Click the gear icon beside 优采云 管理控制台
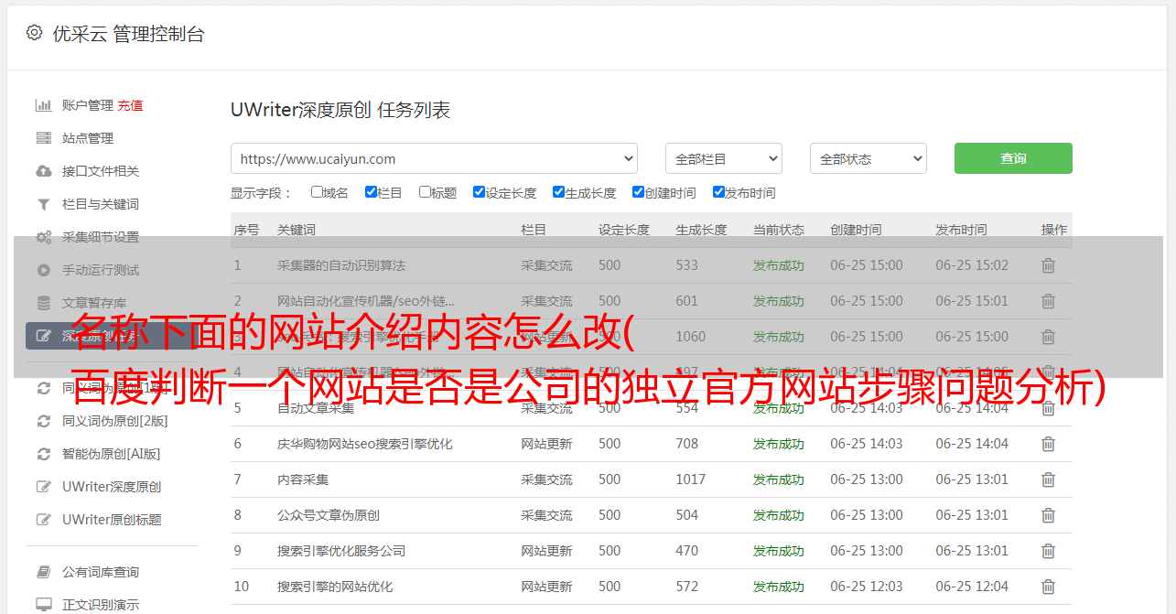The height and width of the screenshot is (614, 1176). (x=34, y=33)
